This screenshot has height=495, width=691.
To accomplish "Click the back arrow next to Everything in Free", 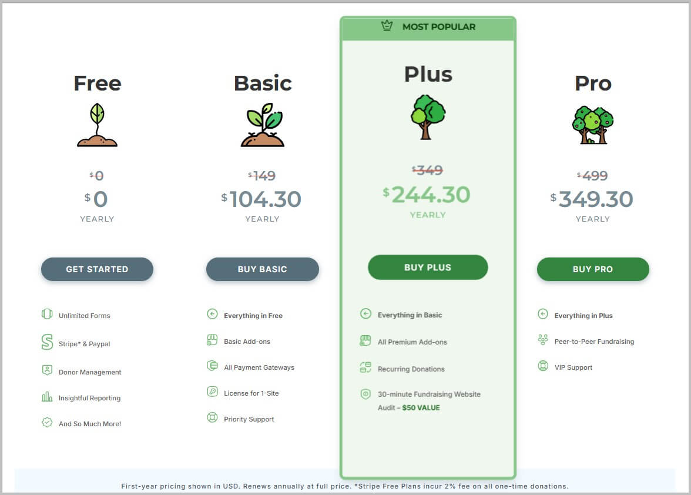I will (x=213, y=313).
